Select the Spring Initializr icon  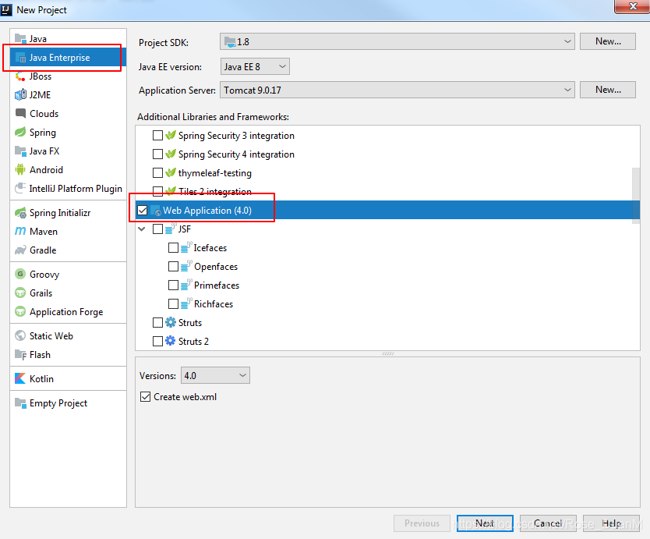pos(20,213)
